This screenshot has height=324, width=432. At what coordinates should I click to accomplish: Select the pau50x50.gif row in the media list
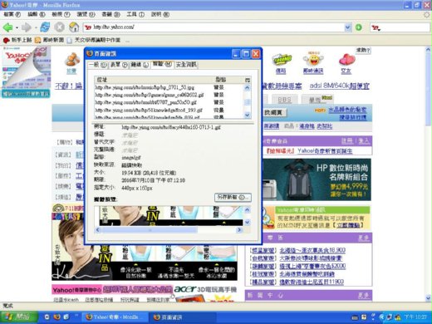(x=169, y=102)
